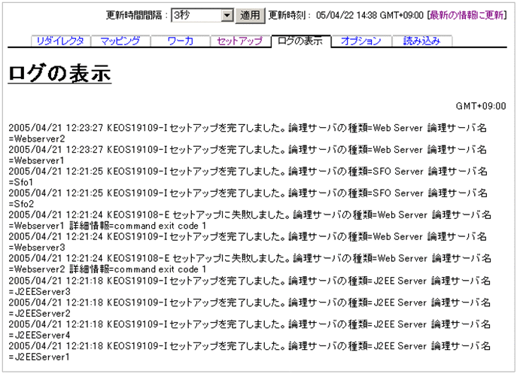Click the log entry text =J2EEServer2
Screen dimensions: 517x374
(x=40, y=313)
